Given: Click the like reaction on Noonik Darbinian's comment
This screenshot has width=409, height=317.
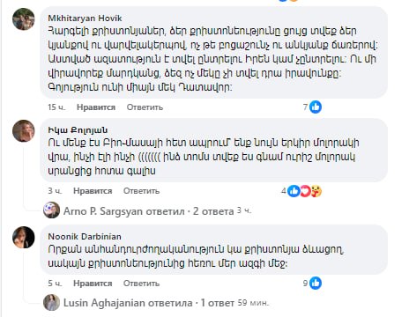Looking at the screenshot, I should pos(316,284).
